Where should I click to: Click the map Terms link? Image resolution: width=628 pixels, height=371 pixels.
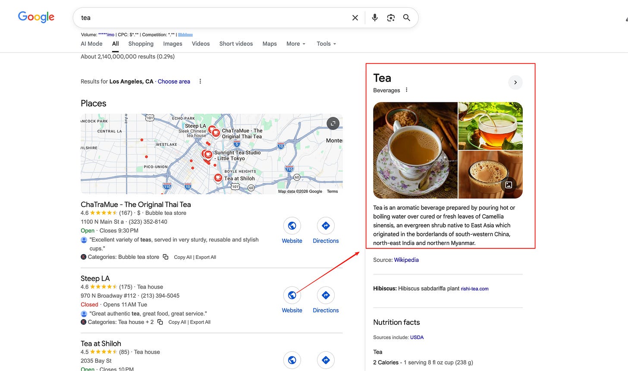pos(332,192)
